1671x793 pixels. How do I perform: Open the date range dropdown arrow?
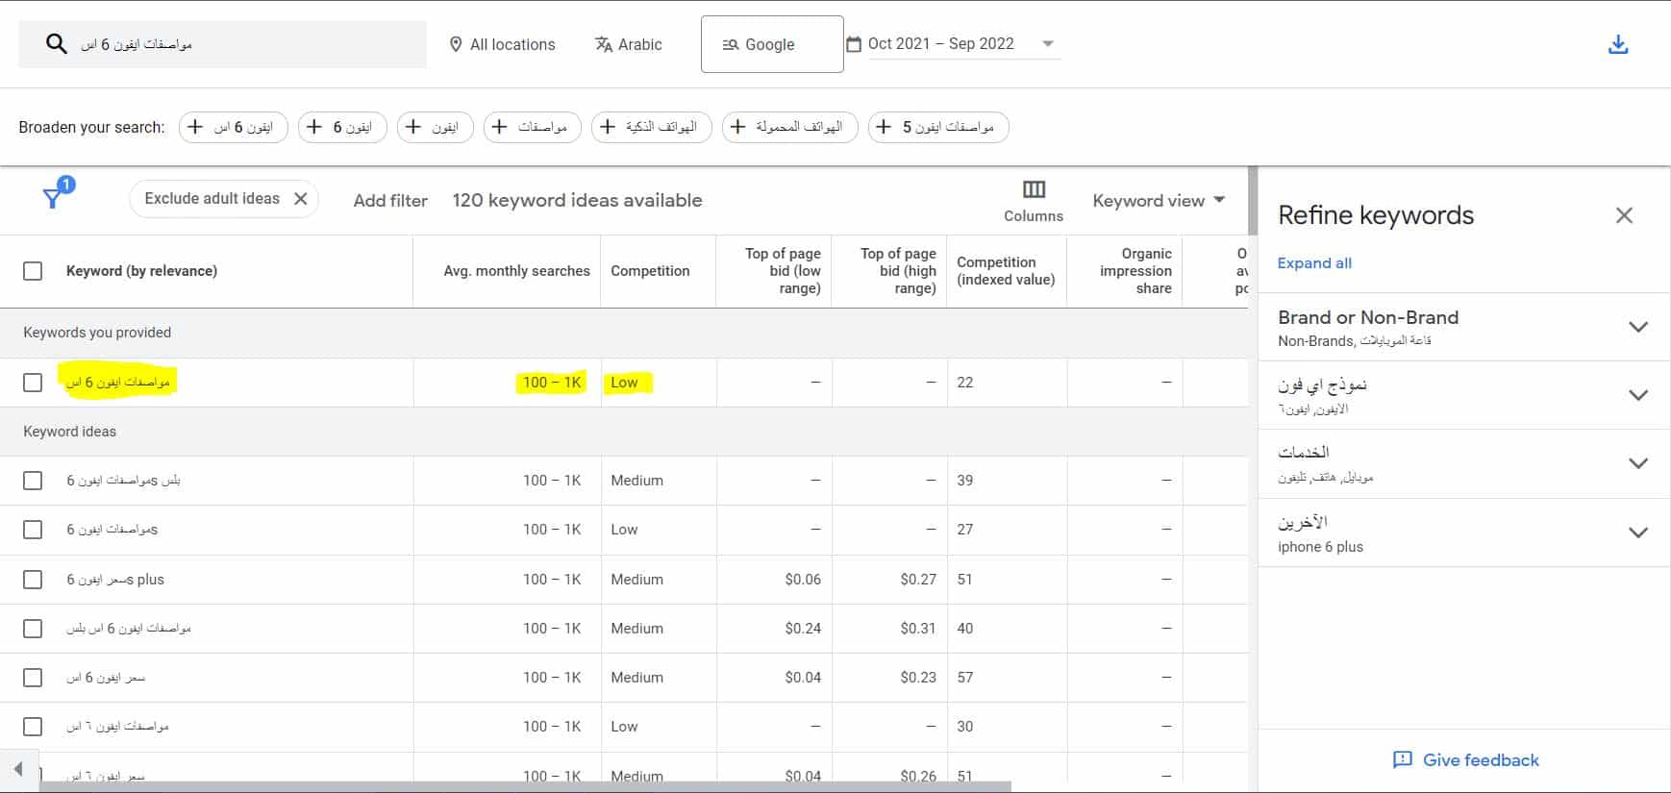click(1048, 44)
